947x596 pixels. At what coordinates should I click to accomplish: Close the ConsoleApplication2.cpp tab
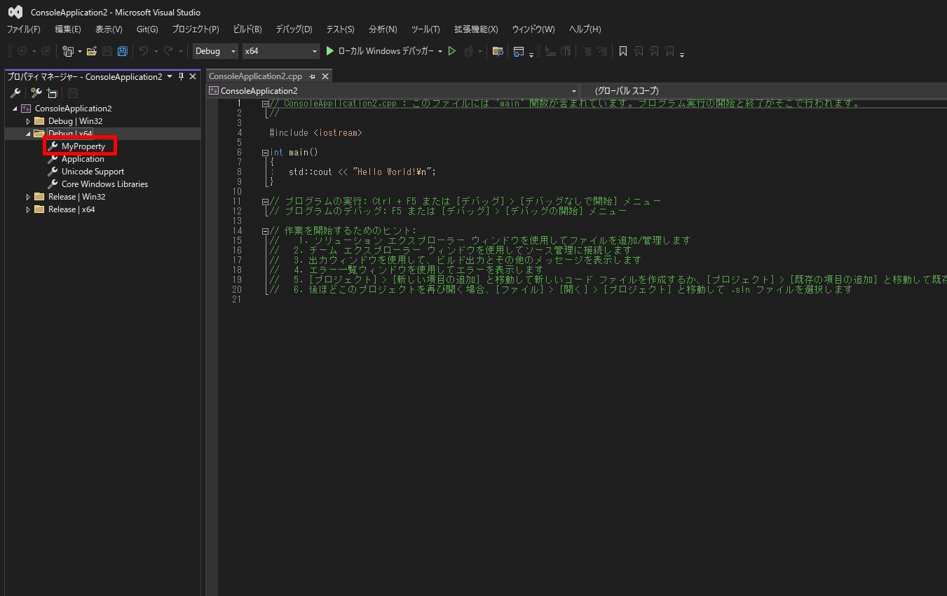325,76
